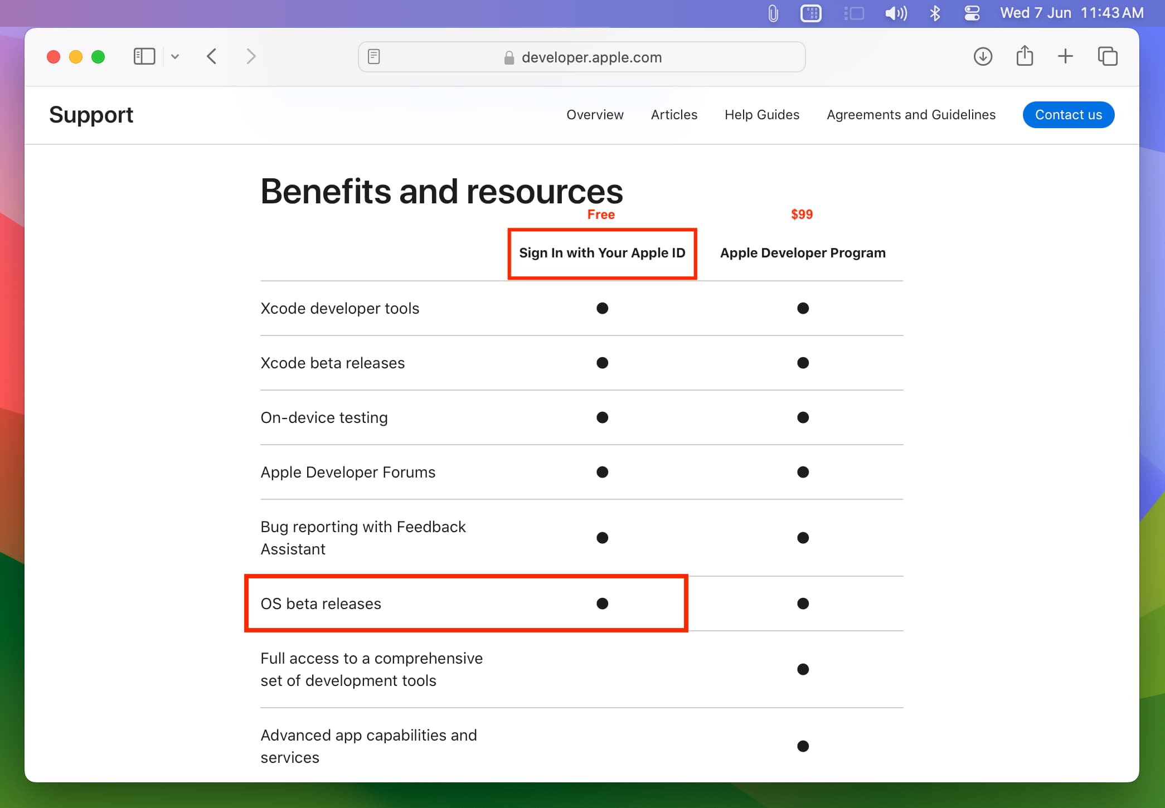The height and width of the screenshot is (808, 1165).
Task: Click the Support page title
Action: [91, 115]
